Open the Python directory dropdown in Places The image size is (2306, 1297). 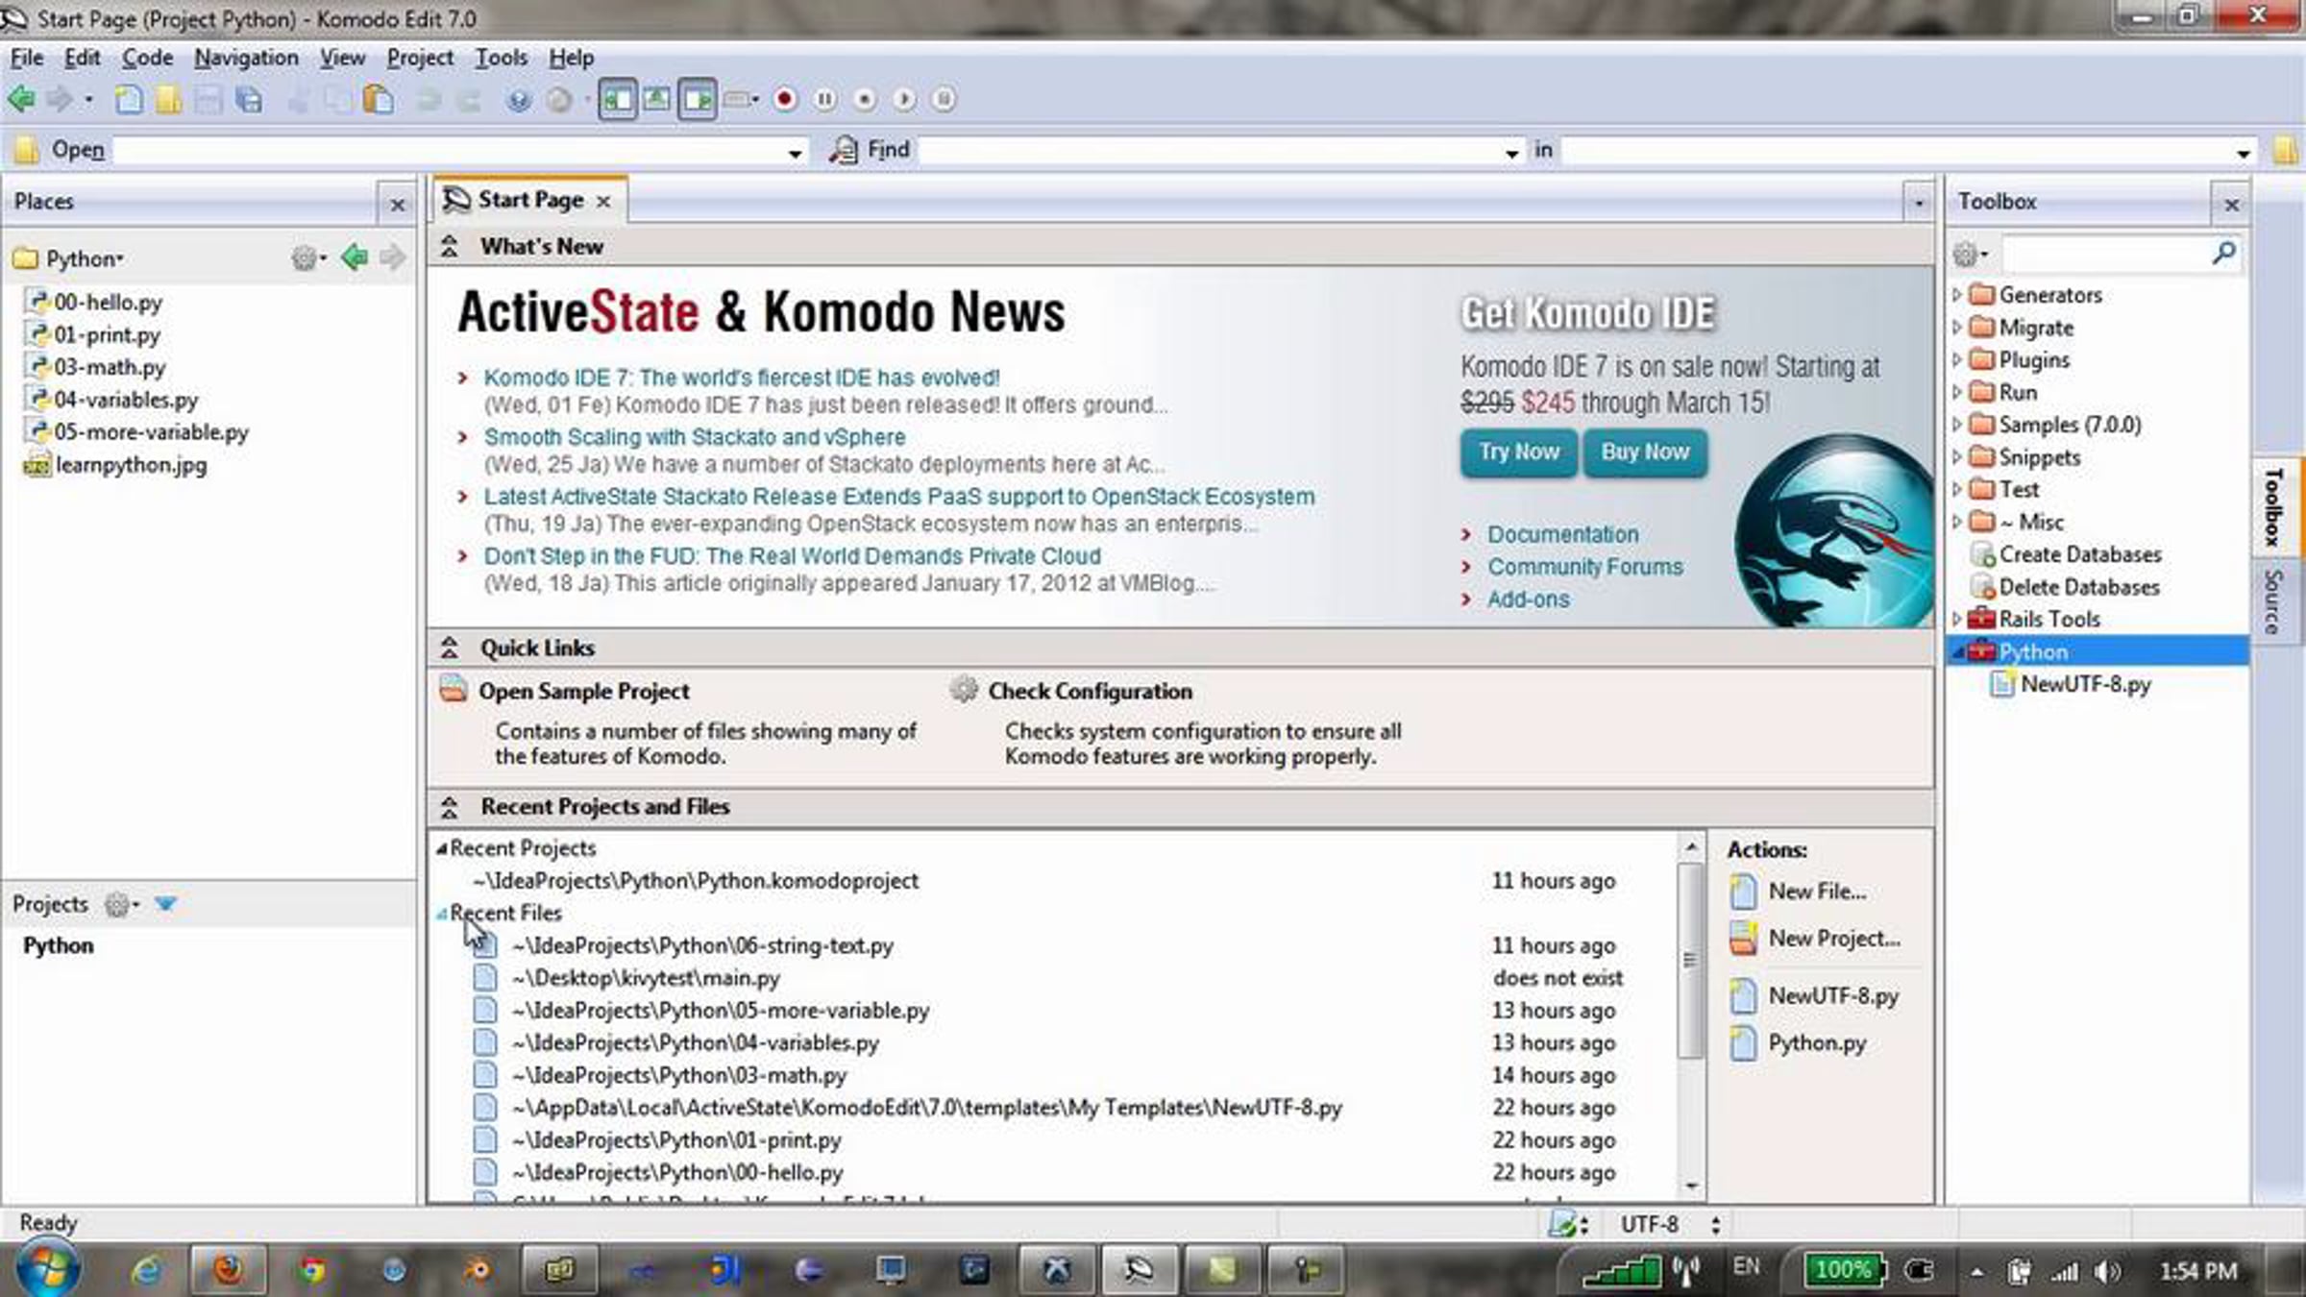[85, 259]
